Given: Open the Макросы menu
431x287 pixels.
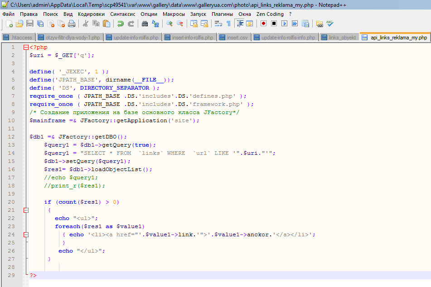Looking at the screenshot, I should click(174, 14).
